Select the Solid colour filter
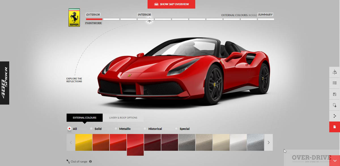Viewport: 340px width, 166px height. (91, 129)
